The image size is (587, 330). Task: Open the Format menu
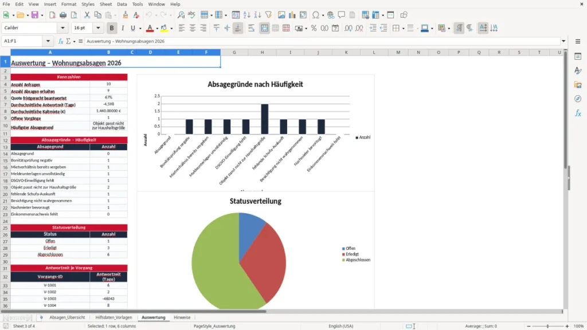point(69,4)
